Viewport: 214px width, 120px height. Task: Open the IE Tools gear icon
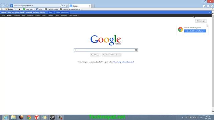pos(212,6)
